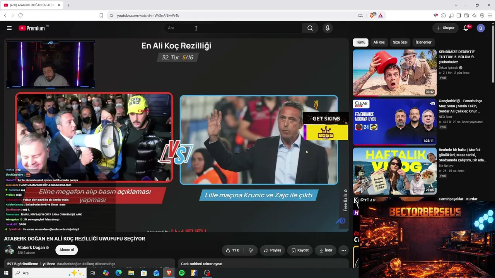Download the video with İndir

tap(326, 250)
